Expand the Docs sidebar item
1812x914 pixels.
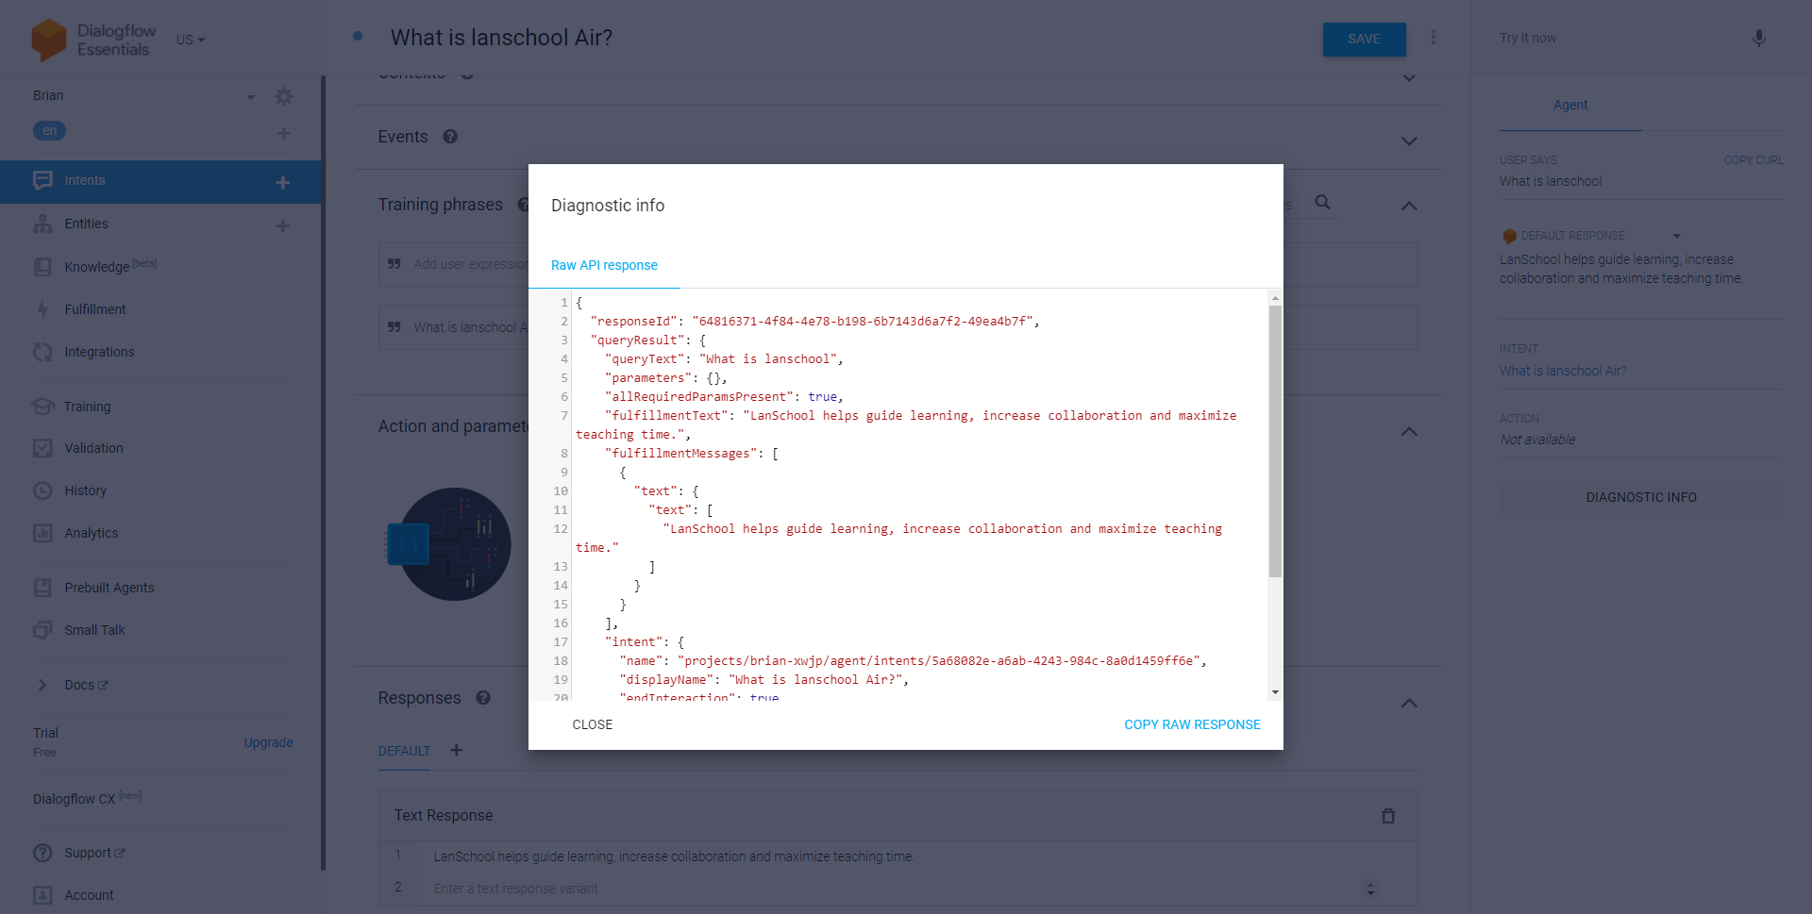tap(42, 685)
